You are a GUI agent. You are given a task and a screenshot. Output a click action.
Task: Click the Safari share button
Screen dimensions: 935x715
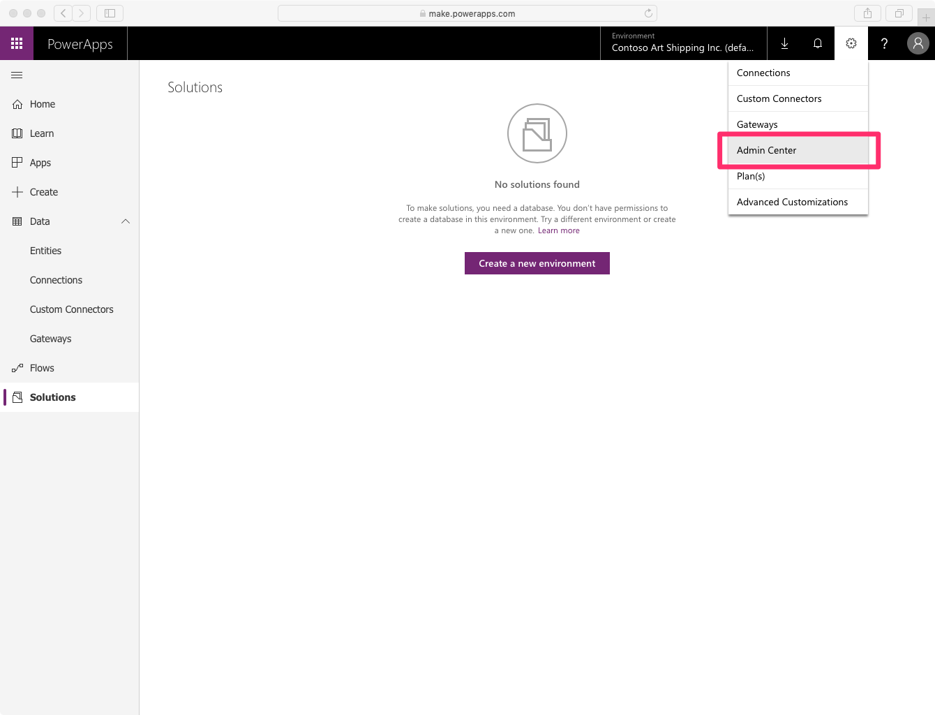coord(867,13)
